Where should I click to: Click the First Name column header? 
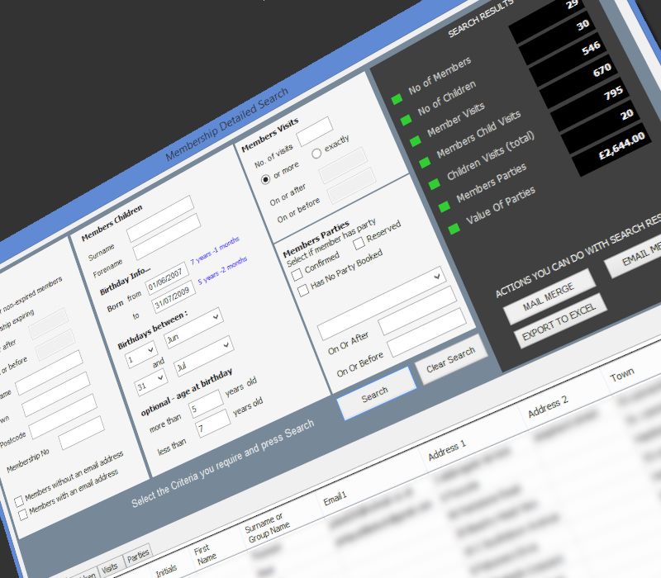[205, 554]
